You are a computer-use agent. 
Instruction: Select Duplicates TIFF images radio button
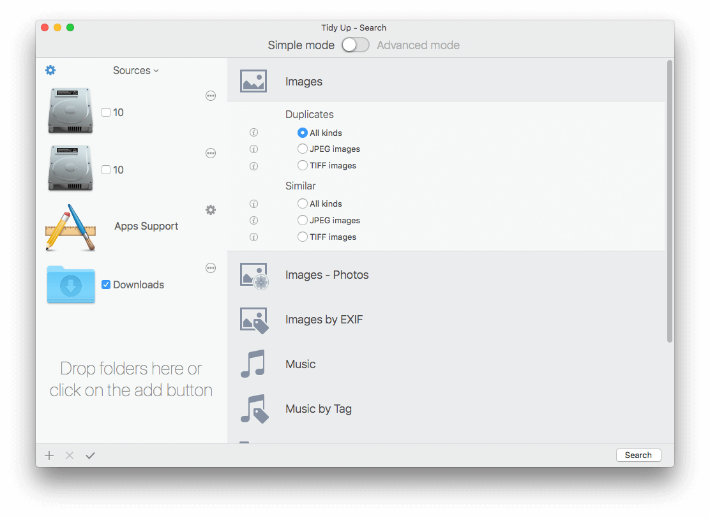(303, 166)
